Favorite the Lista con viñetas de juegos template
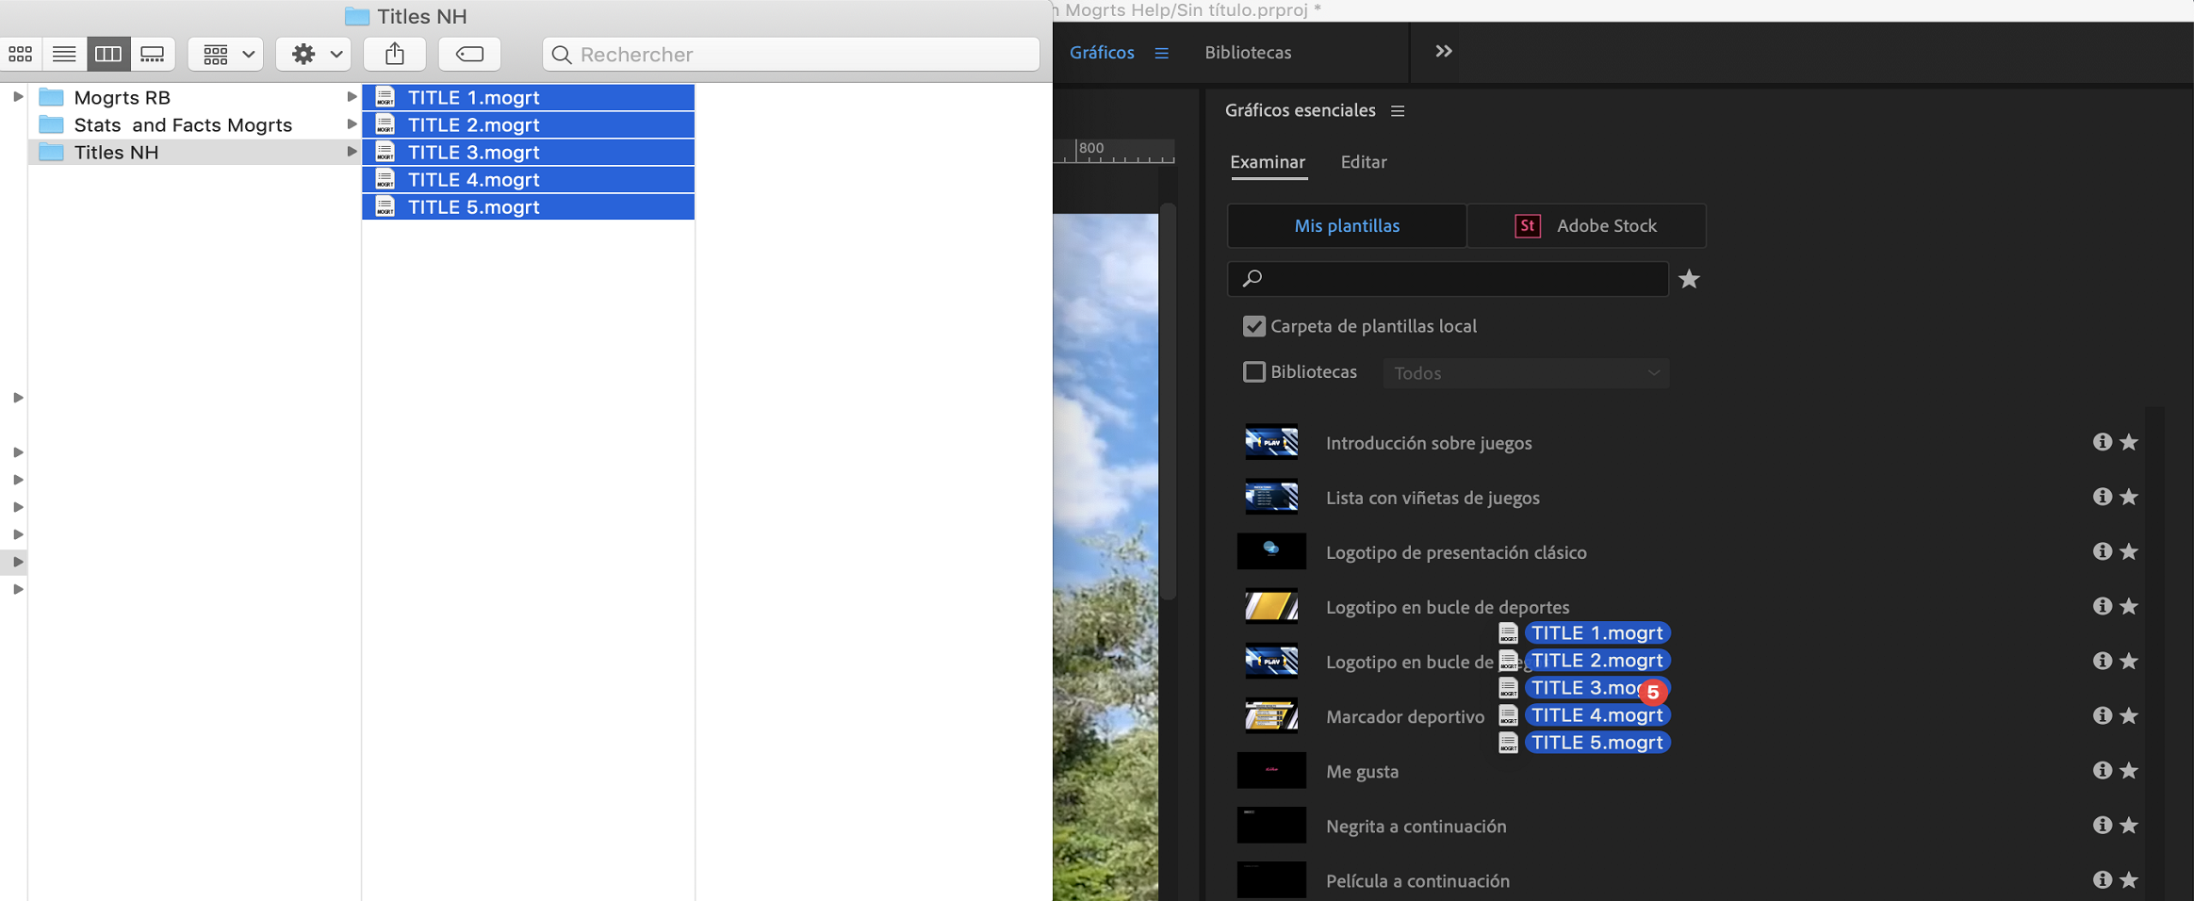This screenshot has height=901, width=2194. click(x=2129, y=497)
